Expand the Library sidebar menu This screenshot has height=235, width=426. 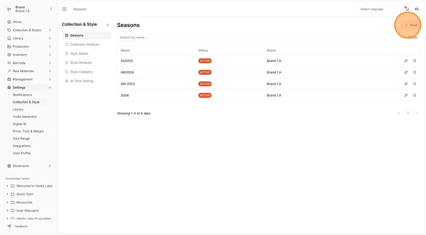tap(29, 38)
